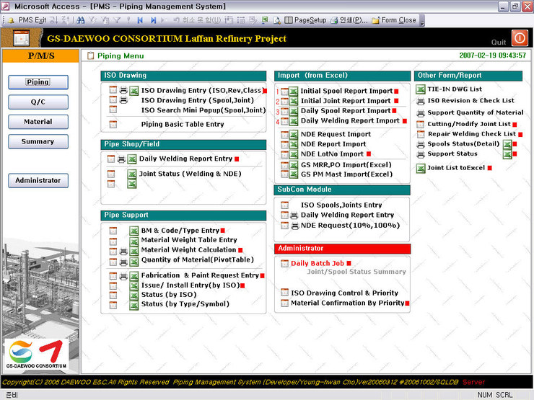Open the Access window control menu icon
Image resolution: width=534 pixels, height=400 pixels.
point(6,6)
